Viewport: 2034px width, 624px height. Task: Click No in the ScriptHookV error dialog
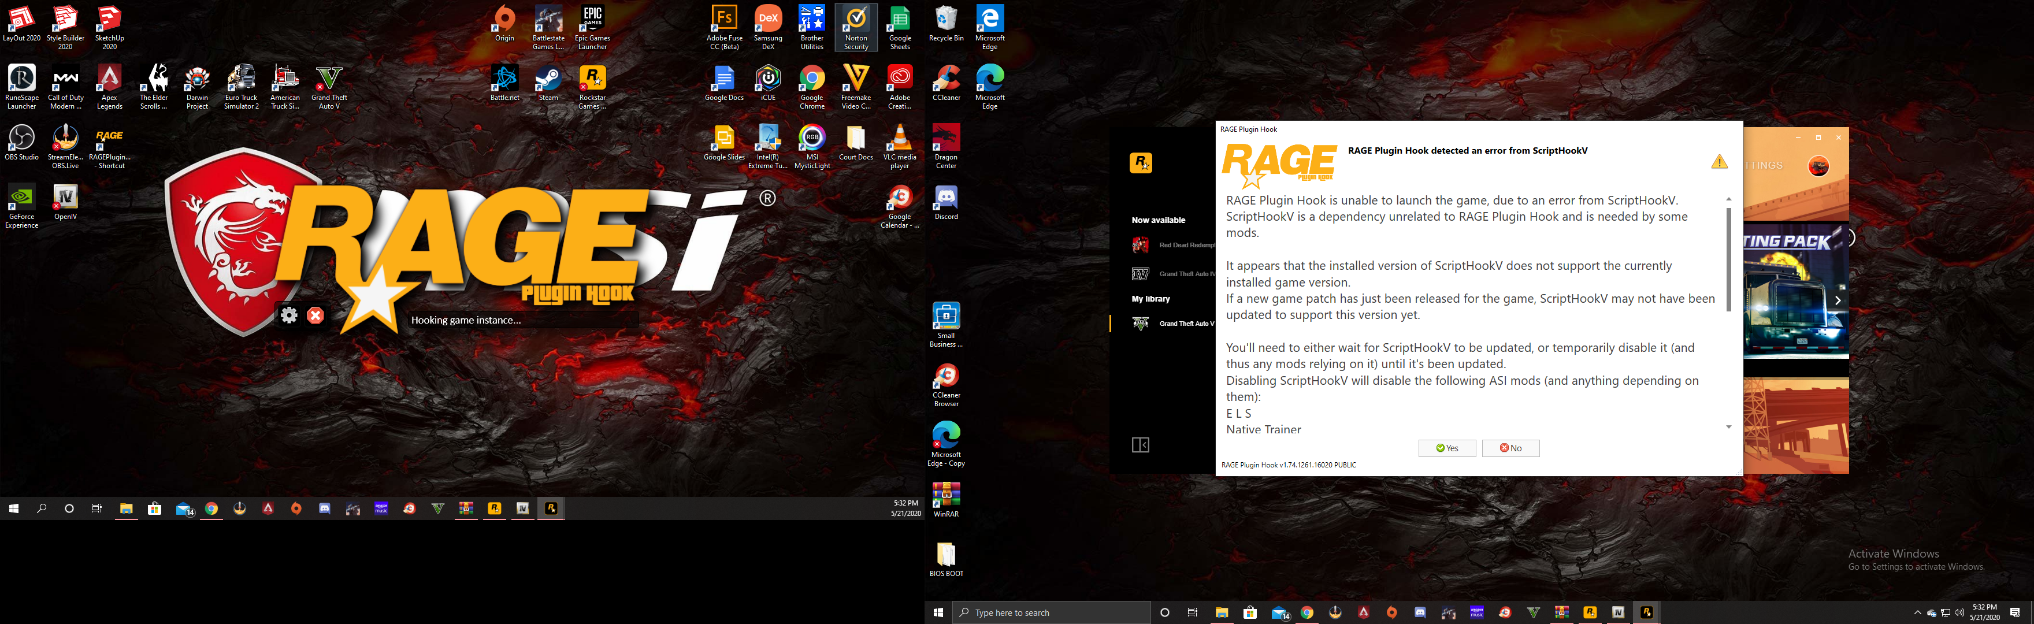coord(1510,448)
